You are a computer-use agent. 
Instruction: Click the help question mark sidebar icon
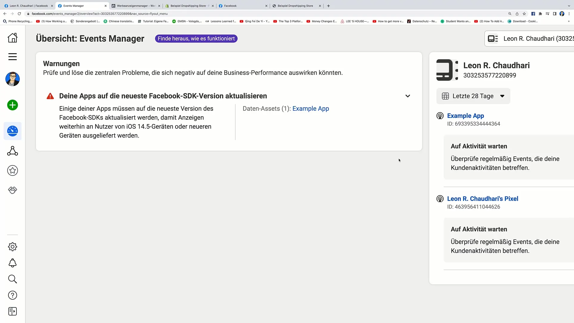(12, 295)
